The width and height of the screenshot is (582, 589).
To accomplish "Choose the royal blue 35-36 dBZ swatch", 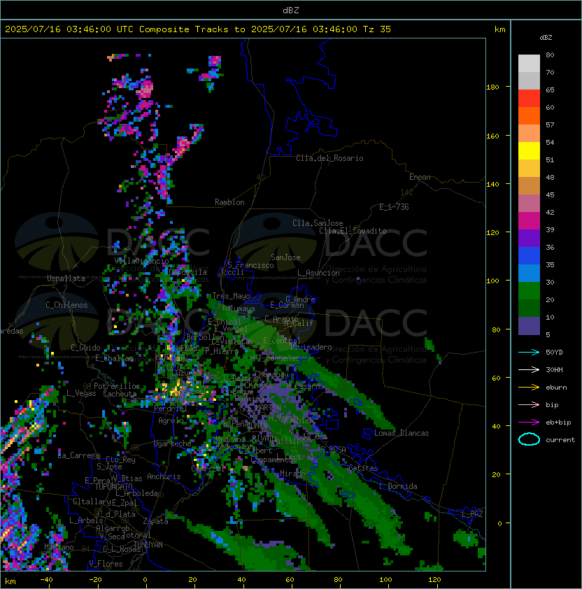I will click(529, 256).
